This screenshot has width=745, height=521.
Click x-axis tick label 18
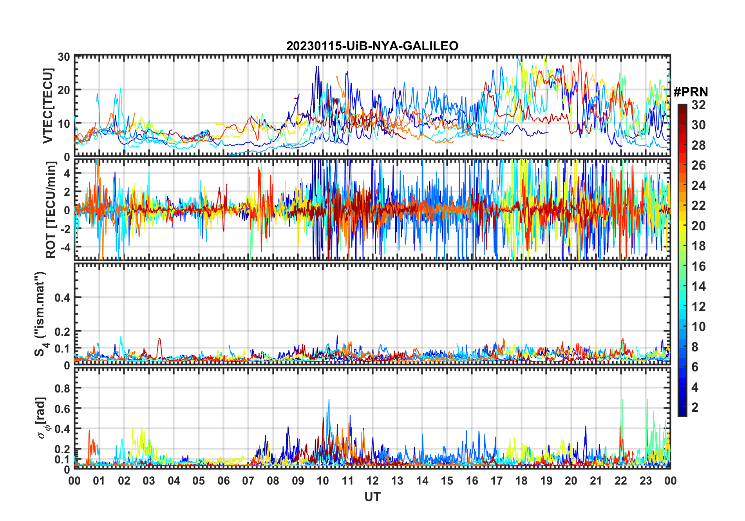521,481
